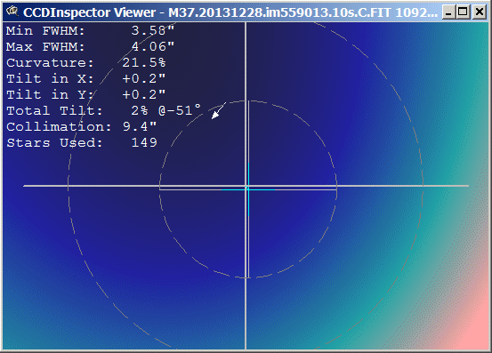Close the CCDInspector Viewer window
The width and height of the screenshot is (492, 353).
pos(480,12)
